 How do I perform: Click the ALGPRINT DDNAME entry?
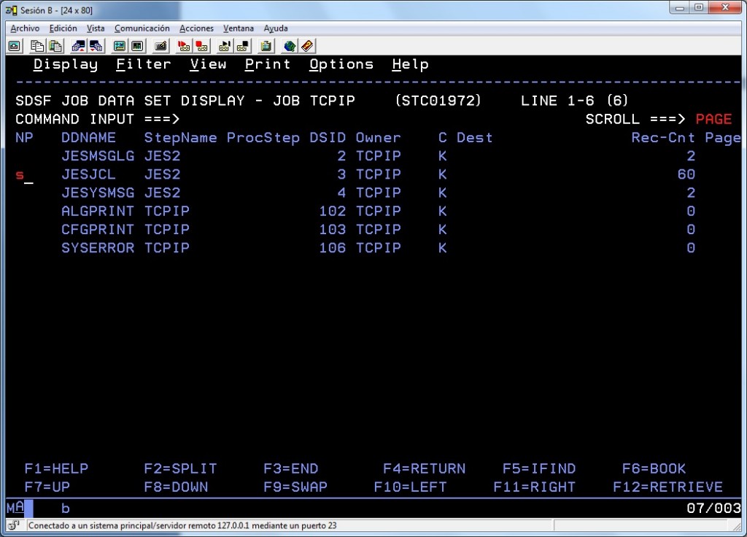[98, 211]
